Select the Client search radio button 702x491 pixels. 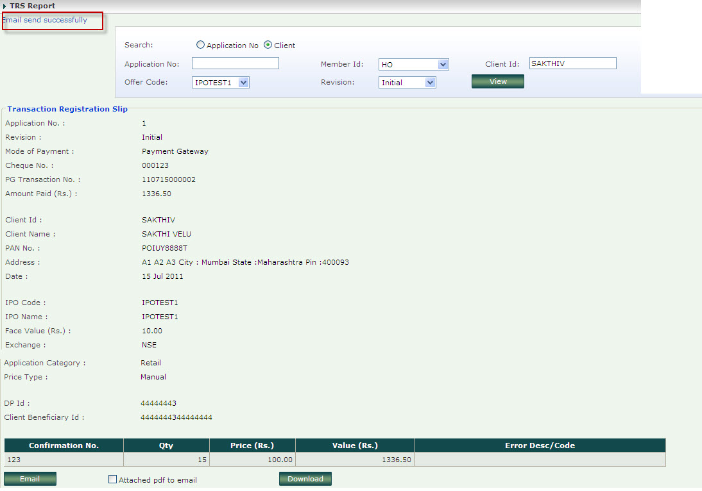point(268,46)
